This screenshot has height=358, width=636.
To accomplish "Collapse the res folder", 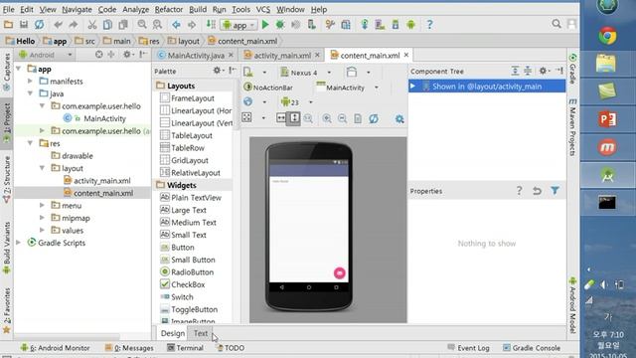I will pos(31,143).
